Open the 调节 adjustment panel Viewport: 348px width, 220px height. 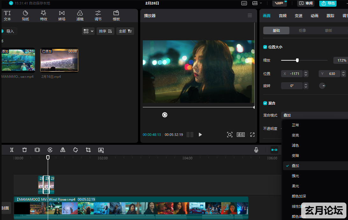click(x=98, y=16)
